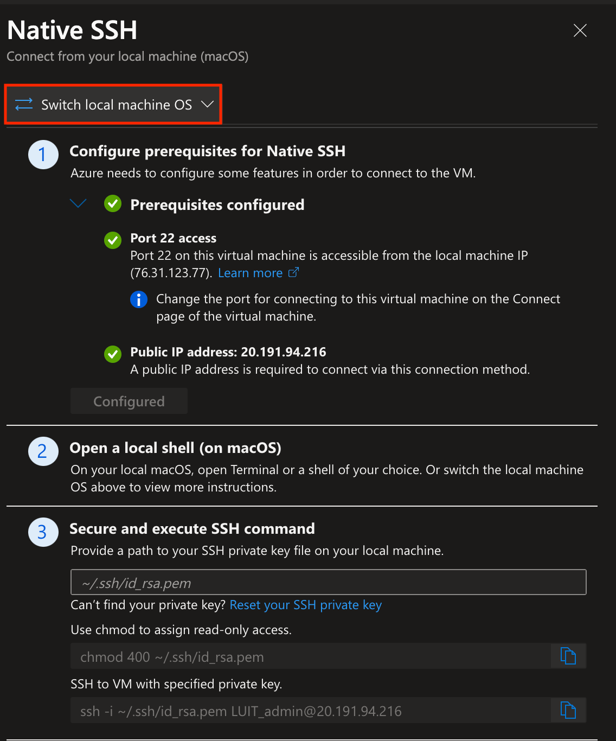Click the green check next to Prerequisites configured
This screenshot has width=616, height=741.
coord(113,204)
